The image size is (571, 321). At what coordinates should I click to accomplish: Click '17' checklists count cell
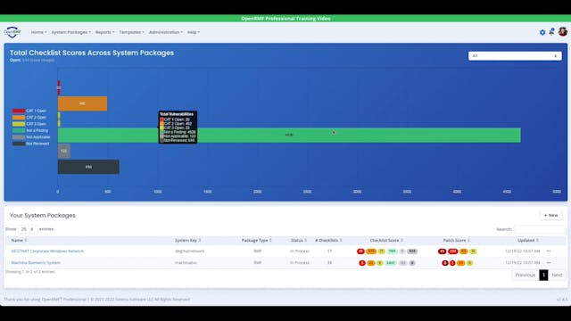[329, 251]
